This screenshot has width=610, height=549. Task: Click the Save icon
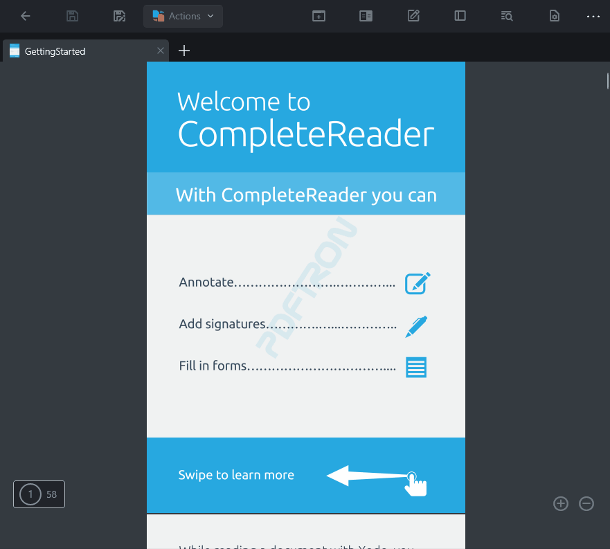click(x=73, y=16)
